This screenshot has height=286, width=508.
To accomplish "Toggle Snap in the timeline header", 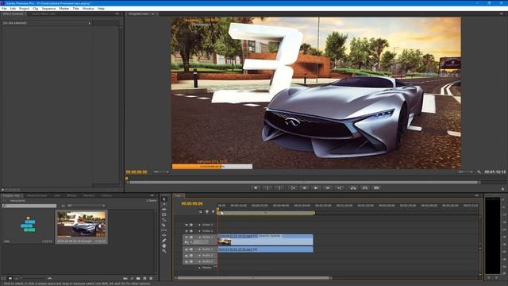I will pos(200,212).
